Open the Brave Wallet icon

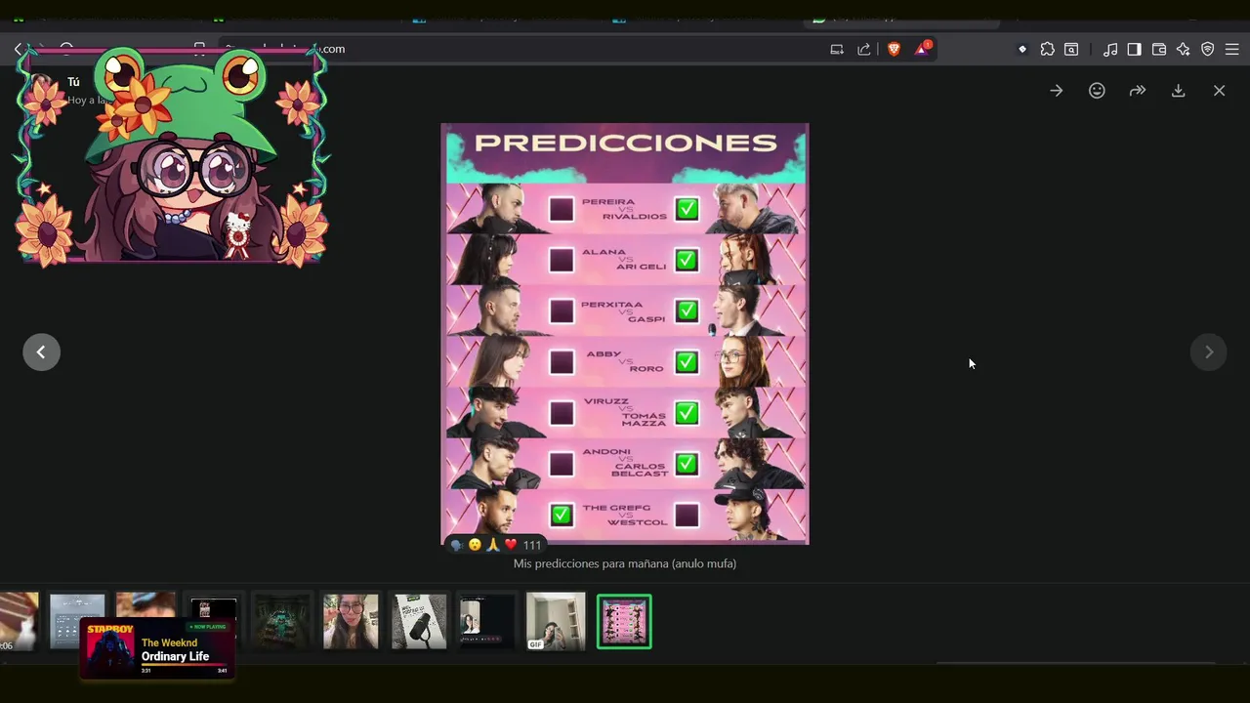pyautogui.click(x=1159, y=49)
